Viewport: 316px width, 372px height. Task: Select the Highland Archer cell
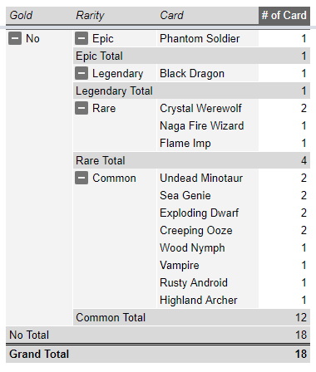point(208,300)
